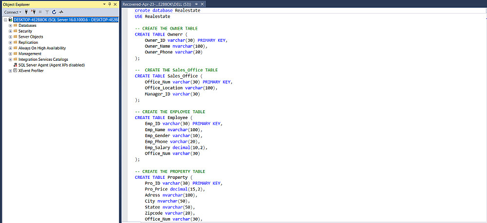Screen dimensions: 487x223
Task: Select SQL Server Agent (Agent XPs disabled)
Action: [52, 65]
